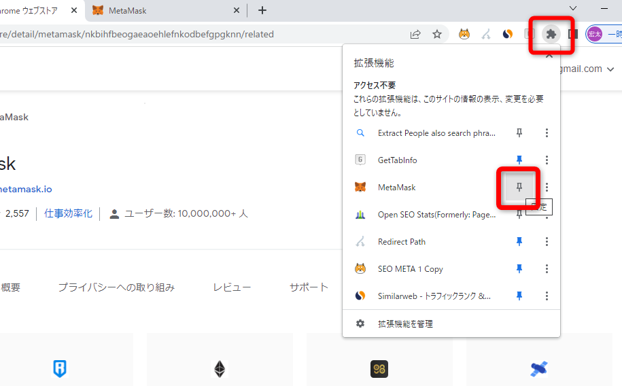Screen dimensions: 622x386
Task: Click the アクセス不要 section heading
Action: point(375,86)
